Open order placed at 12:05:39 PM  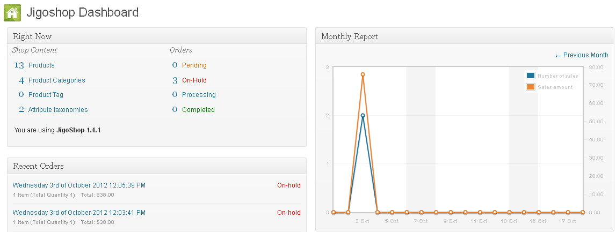coord(79,185)
